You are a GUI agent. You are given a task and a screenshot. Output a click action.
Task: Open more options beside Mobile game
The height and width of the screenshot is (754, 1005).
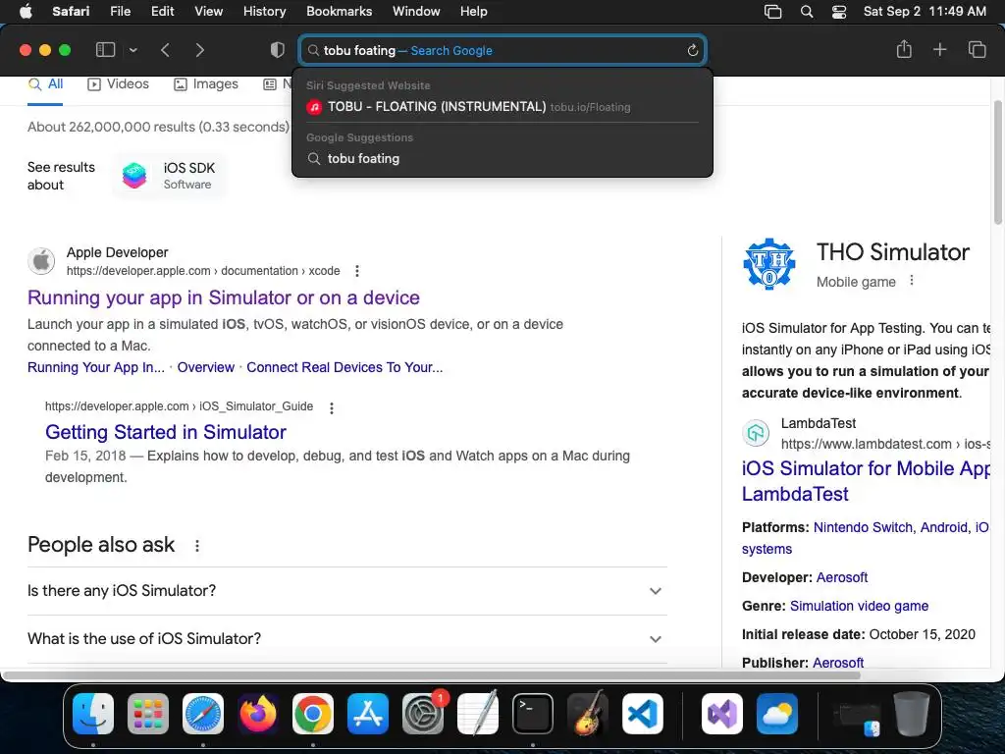pyautogui.click(x=912, y=280)
